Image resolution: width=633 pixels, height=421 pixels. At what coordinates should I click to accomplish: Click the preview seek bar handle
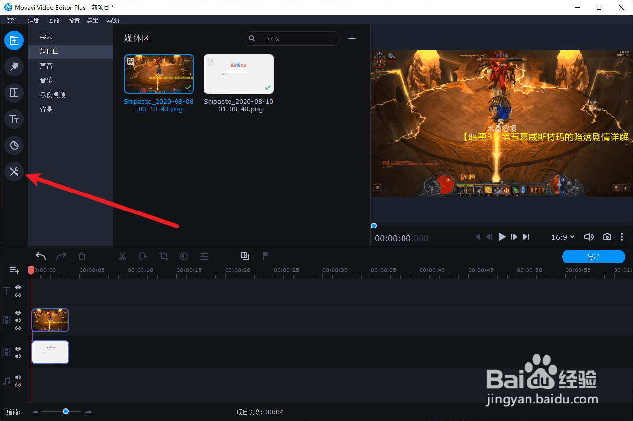(373, 226)
